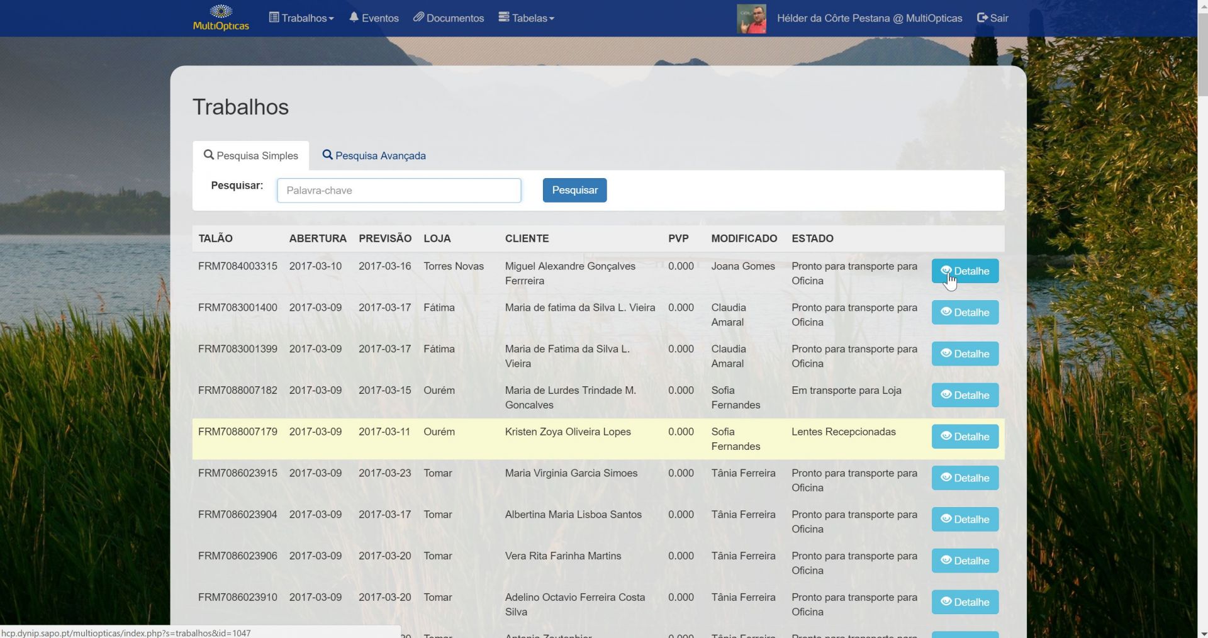Open the Trabalhos dropdown menu

click(x=301, y=18)
